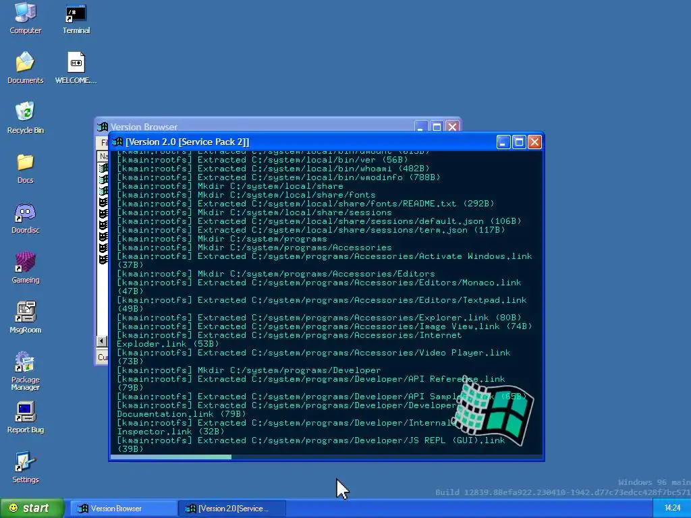Viewport: 691px width, 518px height.
Task: Click log line 'Mkdir C:/system/programs/Accessories/Editors'
Action: 275,274
